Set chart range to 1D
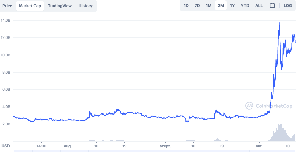305x152 pixels. point(186,6)
